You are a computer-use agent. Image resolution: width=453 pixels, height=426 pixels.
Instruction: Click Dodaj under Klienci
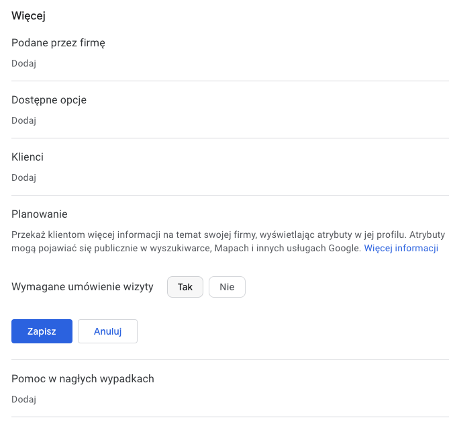pos(23,178)
